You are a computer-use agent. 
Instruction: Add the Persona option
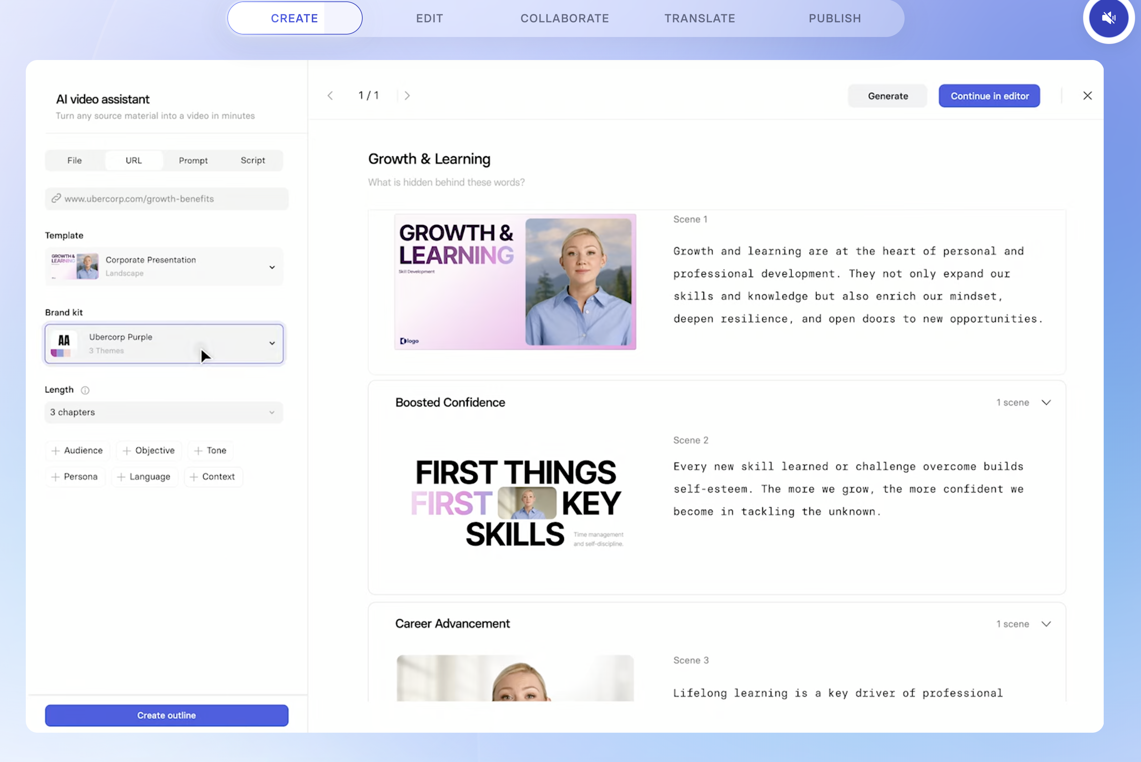coord(75,477)
